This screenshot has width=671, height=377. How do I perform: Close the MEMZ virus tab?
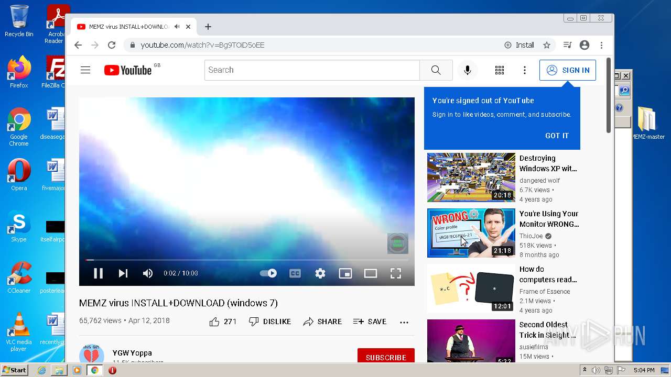pyautogui.click(x=188, y=27)
